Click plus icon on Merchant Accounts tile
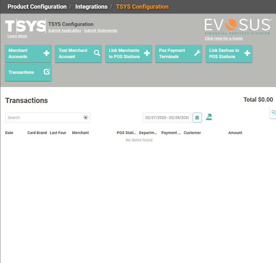 point(46,53)
